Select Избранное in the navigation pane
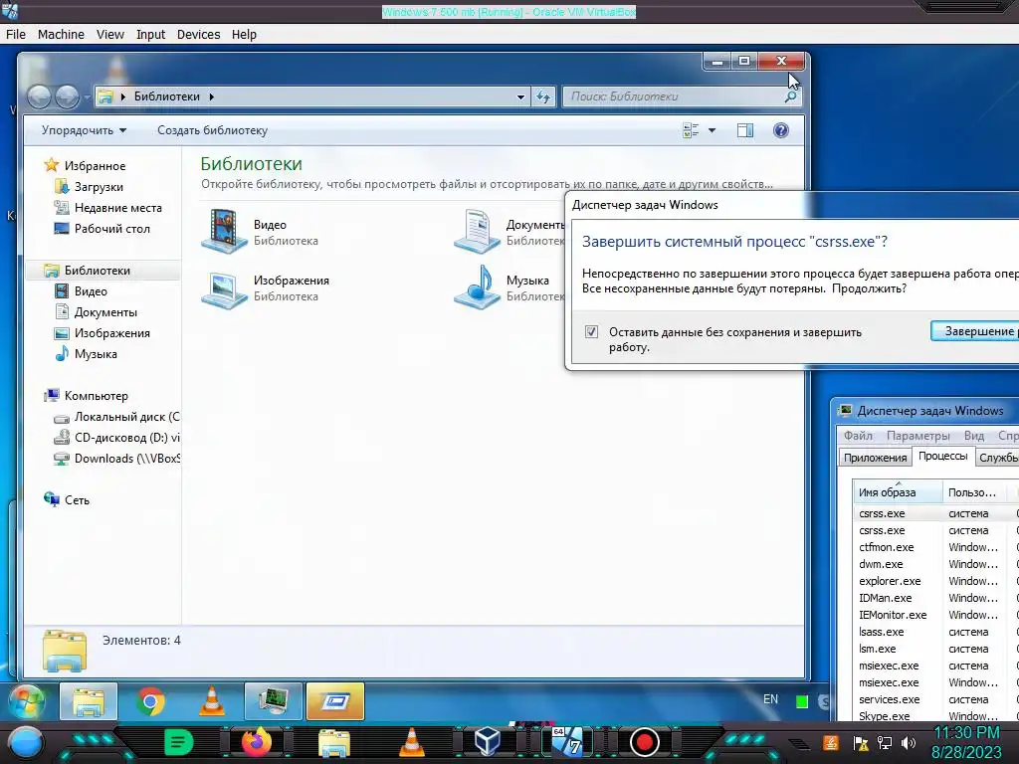 pyautogui.click(x=95, y=166)
